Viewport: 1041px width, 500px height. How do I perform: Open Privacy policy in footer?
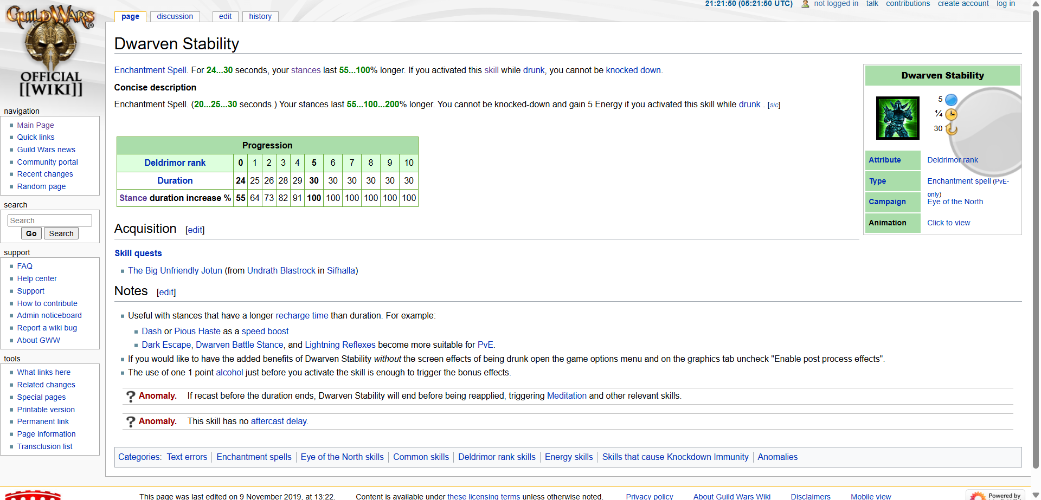point(650,496)
